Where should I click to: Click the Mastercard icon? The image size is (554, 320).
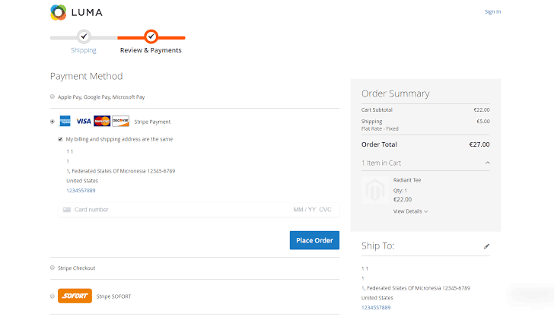tap(102, 121)
